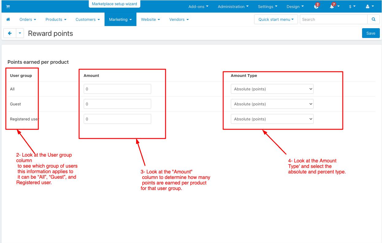Click the Search input box
Viewport: 382px width, 243px height.
point(333,19)
